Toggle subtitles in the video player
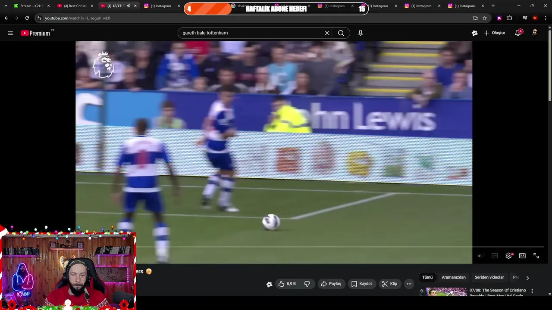Image resolution: width=552 pixels, height=310 pixels. [495, 256]
